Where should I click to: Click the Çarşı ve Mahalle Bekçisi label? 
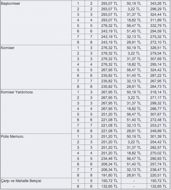pyautogui.click(x=21, y=181)
